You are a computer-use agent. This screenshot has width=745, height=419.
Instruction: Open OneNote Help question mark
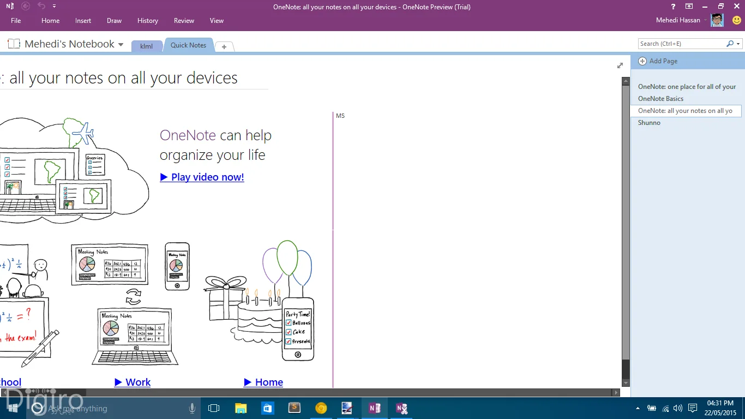(x=674, y=7)
